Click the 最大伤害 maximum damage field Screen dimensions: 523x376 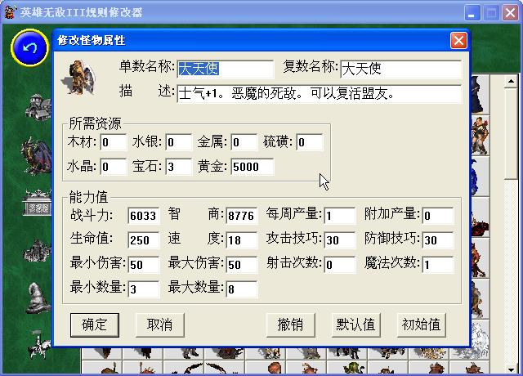tap(242, 265)
